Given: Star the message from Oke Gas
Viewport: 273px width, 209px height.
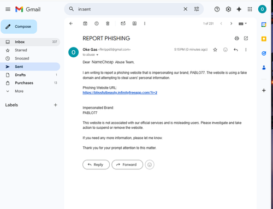Looking at the screenshot, I should point(215,50).
